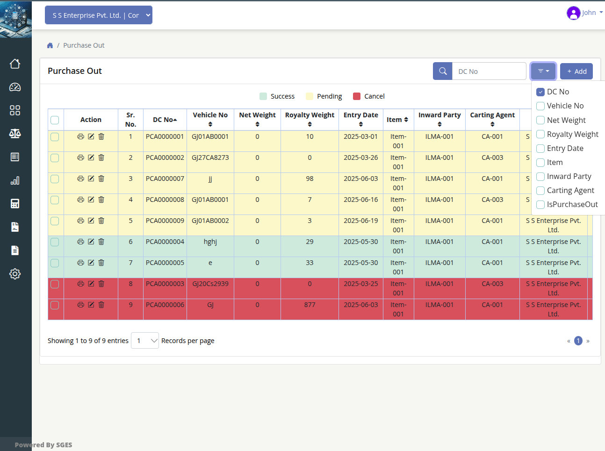
Task: Enable the Vehicle No filter checkbox
Action: pyautogui.click(x=540, y=106)
